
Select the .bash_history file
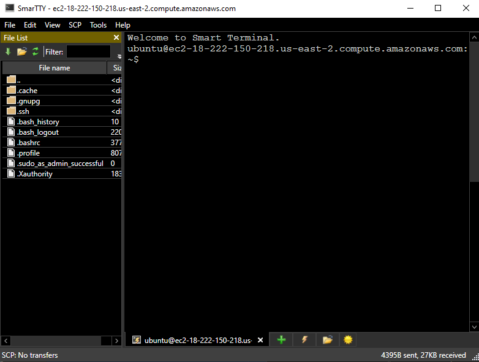[x=62, y=121]
